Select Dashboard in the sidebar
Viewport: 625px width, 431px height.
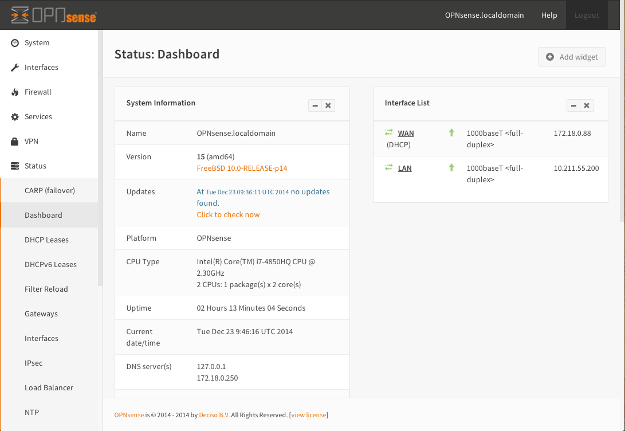coord(49,215)
